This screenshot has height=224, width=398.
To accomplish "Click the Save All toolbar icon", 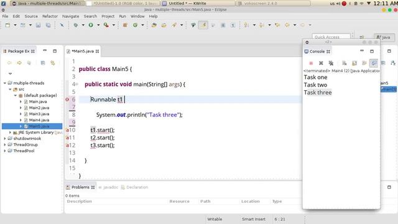I will click(48, 25).
